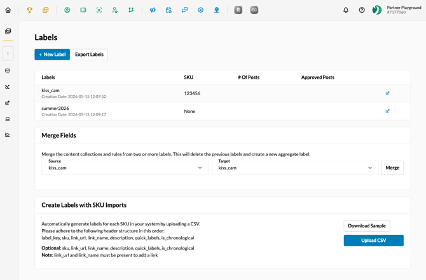Open the gold trophy icon
The height and width of the screenshot is (280, 426).
30,10
